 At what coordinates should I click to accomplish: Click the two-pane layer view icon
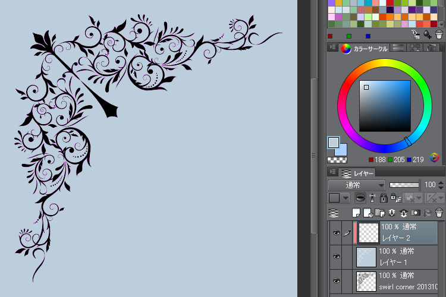coord(334,213)
